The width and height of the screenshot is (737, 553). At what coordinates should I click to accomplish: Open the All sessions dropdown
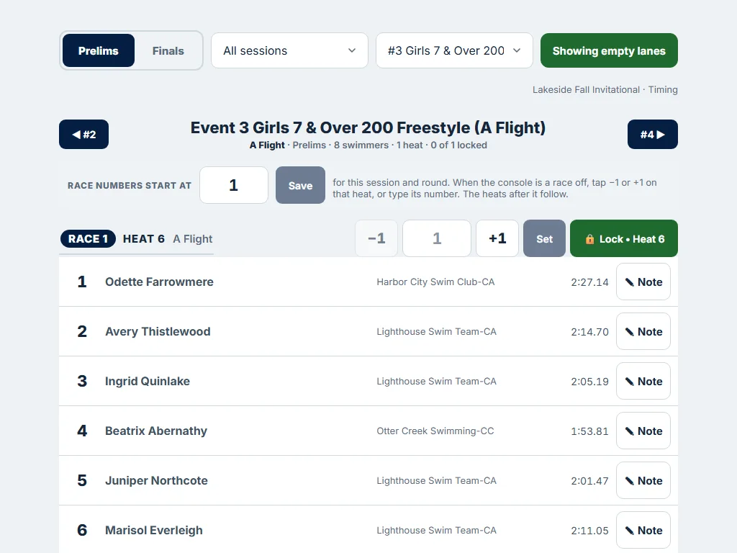pos(289,50)
